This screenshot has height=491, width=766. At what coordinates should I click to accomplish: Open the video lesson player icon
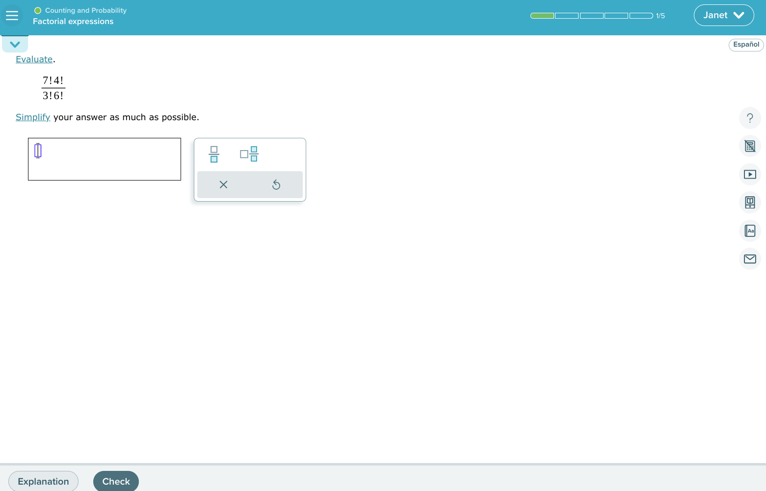coord(750,174)
